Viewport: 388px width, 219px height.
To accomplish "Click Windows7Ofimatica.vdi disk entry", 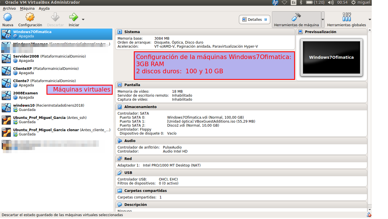I will click(x=205, y=117).
